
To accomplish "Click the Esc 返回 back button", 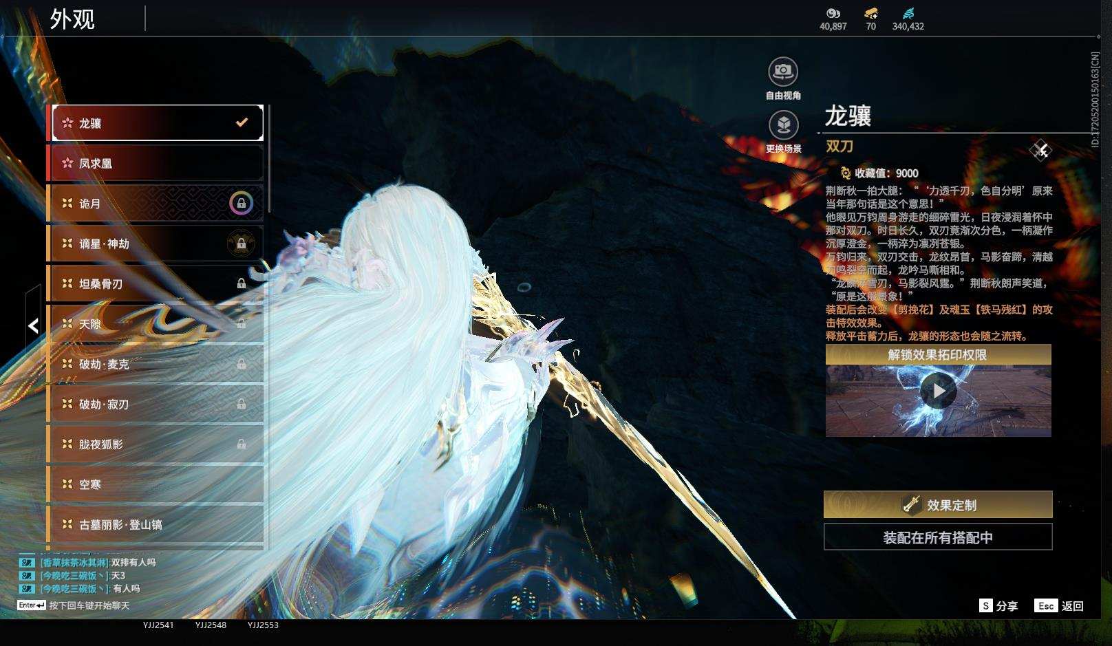I will tap(1059, 605).
